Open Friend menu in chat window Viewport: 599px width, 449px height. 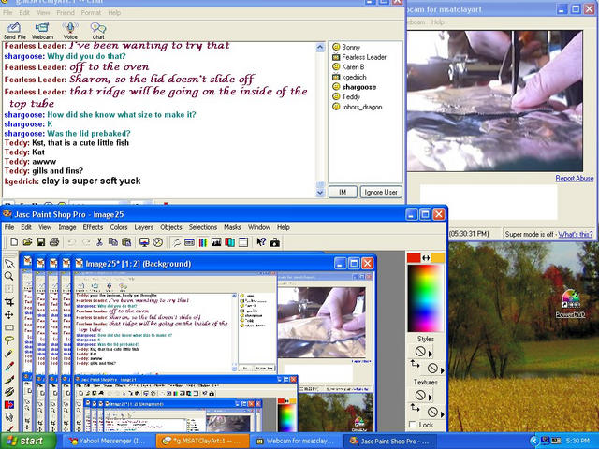coord(66,12)
